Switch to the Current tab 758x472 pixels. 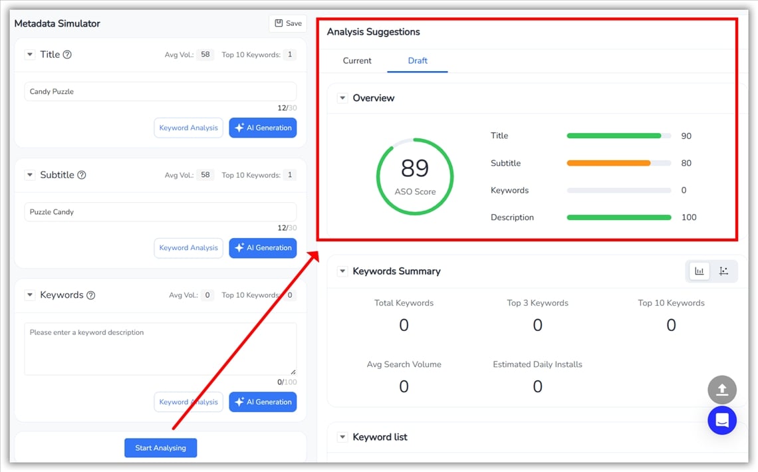357,60
